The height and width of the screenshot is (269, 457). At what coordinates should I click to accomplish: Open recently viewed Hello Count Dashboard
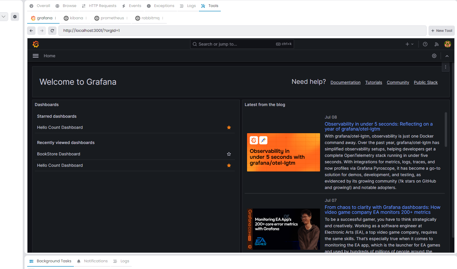(60, 165)
